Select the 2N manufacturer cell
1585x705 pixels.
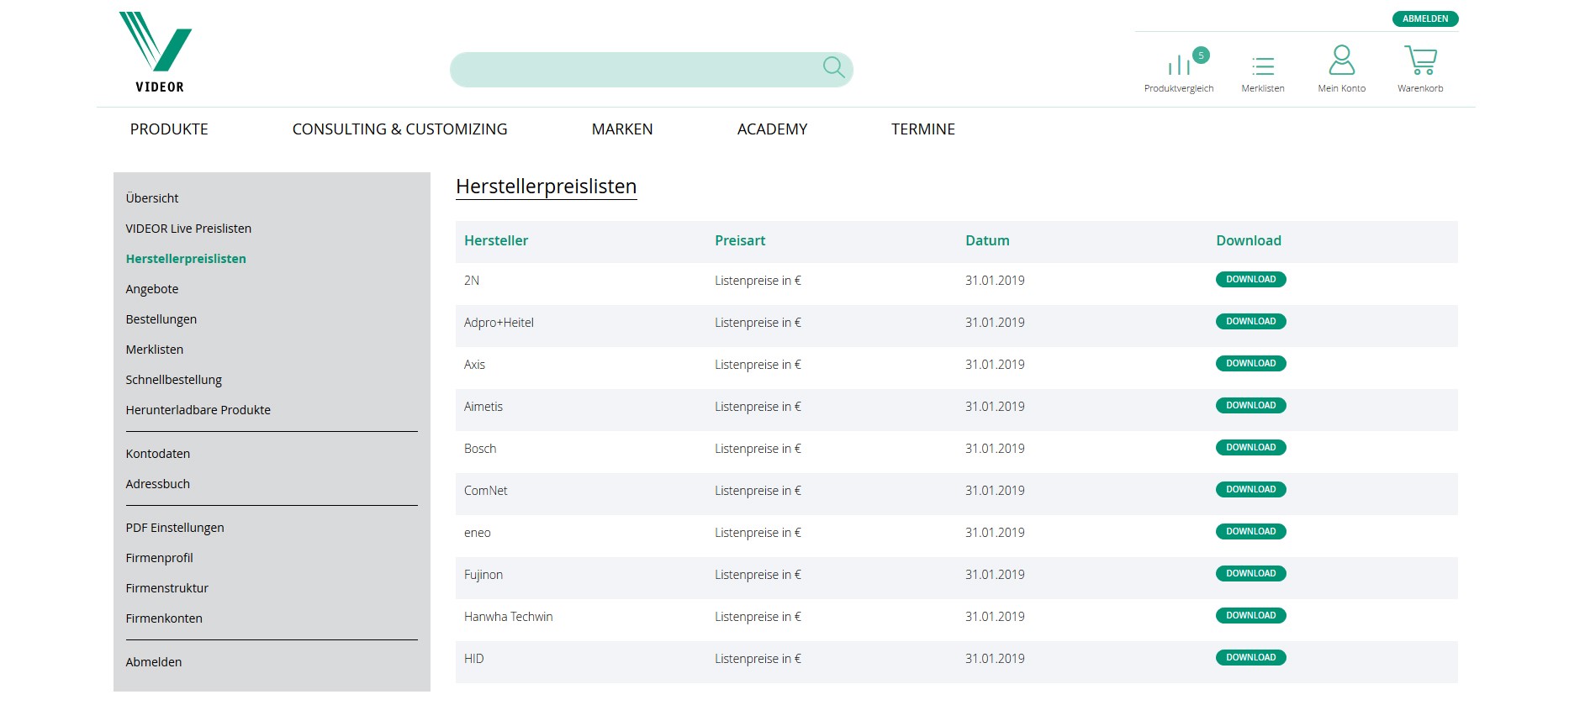click(472, 281)
